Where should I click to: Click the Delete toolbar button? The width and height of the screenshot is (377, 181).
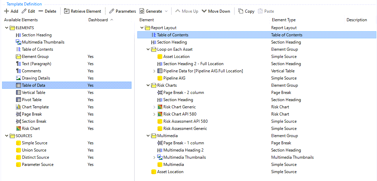pos(47,11)
